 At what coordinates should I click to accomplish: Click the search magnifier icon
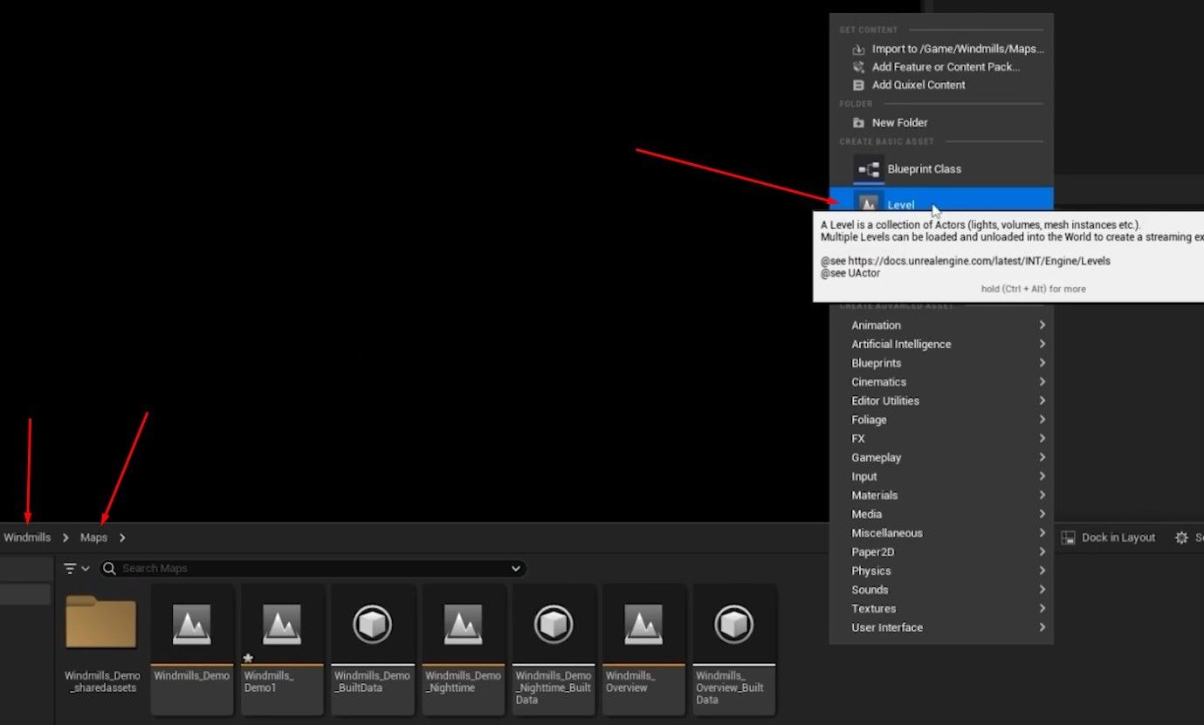coord(109,568)
